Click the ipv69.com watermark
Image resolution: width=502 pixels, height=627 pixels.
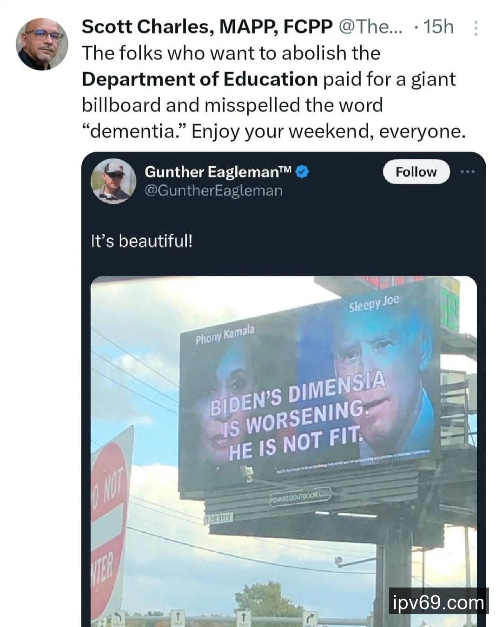click(x=439, y=603)
